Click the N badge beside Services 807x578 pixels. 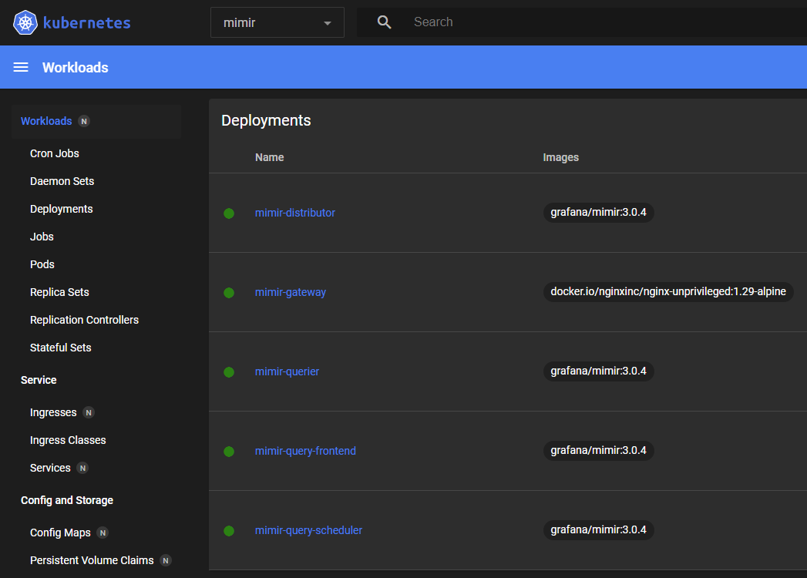click(x=82, y=469)
